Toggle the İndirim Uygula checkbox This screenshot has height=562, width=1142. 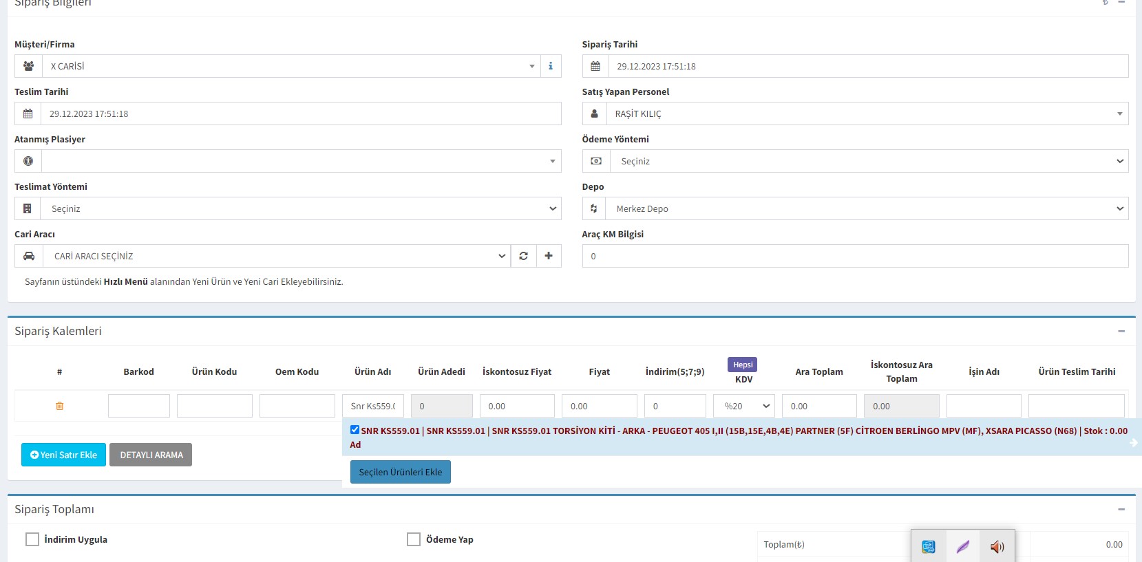click(x=32, y=539)
